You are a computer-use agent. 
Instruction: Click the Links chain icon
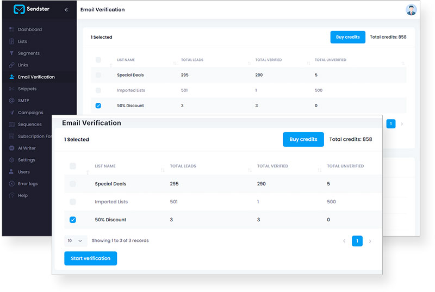point(11,65)
